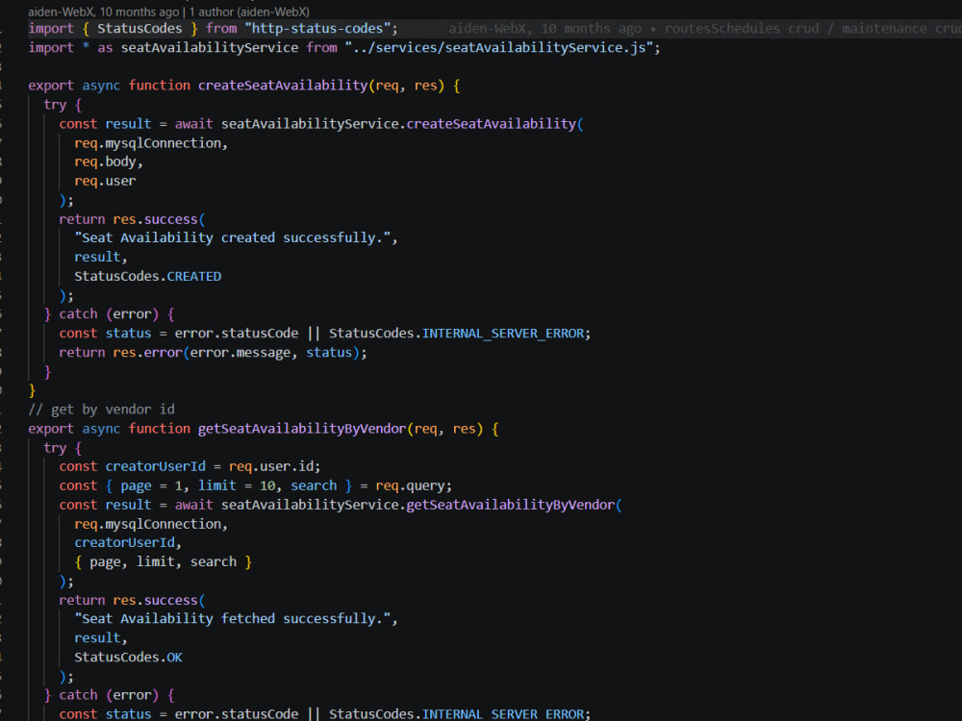Open blame codelens "aiden-WebX, 10 months ago"
The width and height of the screenshot is (962, 721).
(103, 12)
